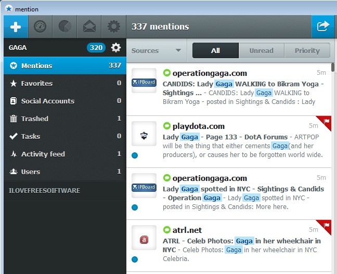This screenshot has height=274, width=337.
Task: Click green comment icon beside atrl.net
Action: [x=166, y=230]
